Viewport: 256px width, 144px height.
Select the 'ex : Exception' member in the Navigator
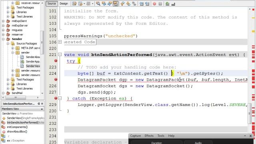pos(16,140)
